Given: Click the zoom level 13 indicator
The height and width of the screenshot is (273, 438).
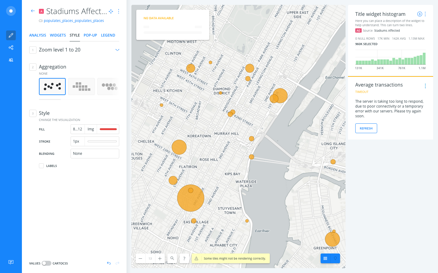Looking at the screenshot, I should coord(150,258).
